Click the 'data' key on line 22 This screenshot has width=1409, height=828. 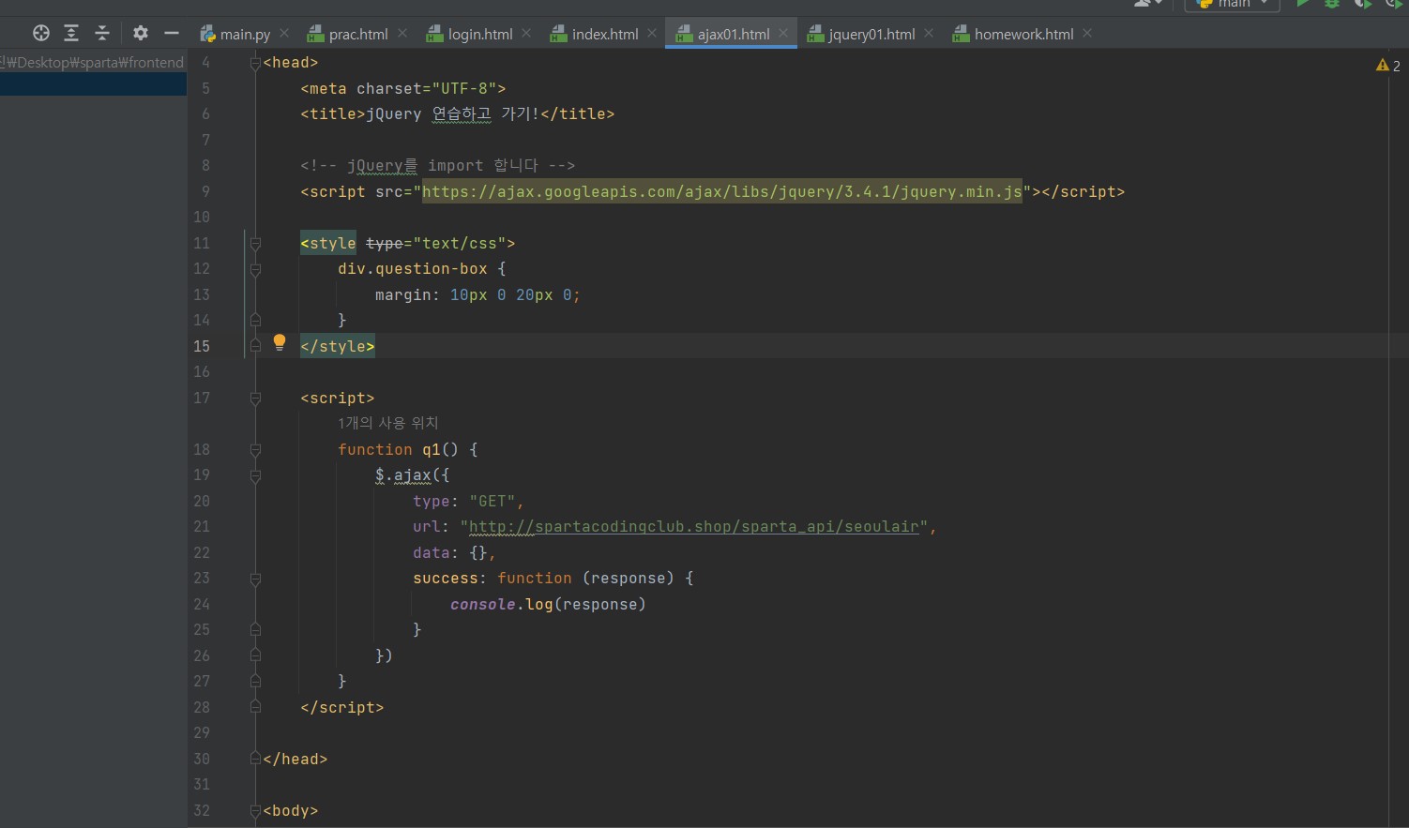tap(431, 553)
